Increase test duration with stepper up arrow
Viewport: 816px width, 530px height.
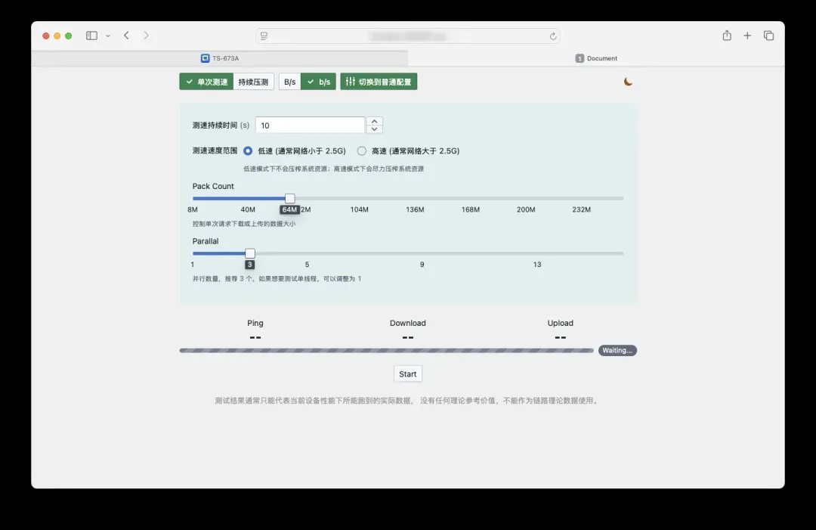[x=375, y=121]
